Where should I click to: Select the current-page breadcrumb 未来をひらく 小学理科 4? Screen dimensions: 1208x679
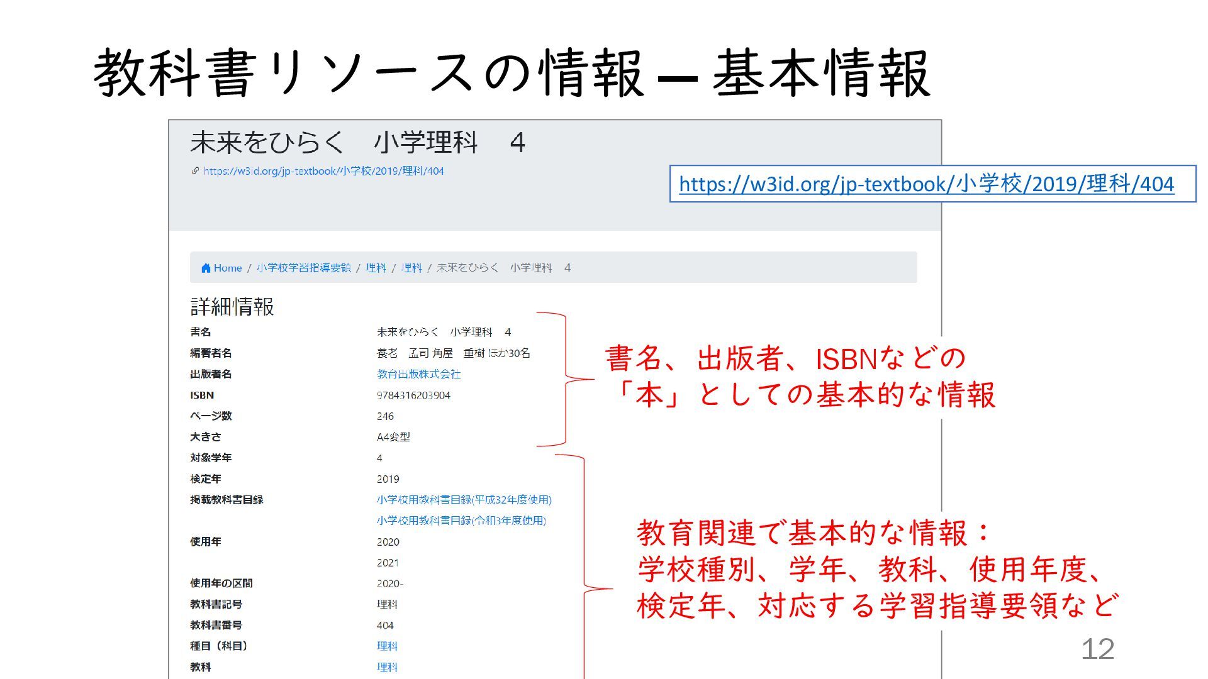coord(503,268)
